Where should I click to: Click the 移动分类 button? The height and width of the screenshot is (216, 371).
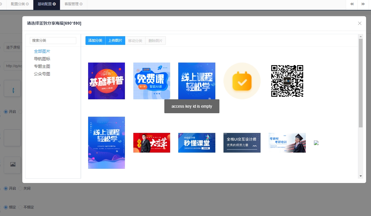pos(135,41)
